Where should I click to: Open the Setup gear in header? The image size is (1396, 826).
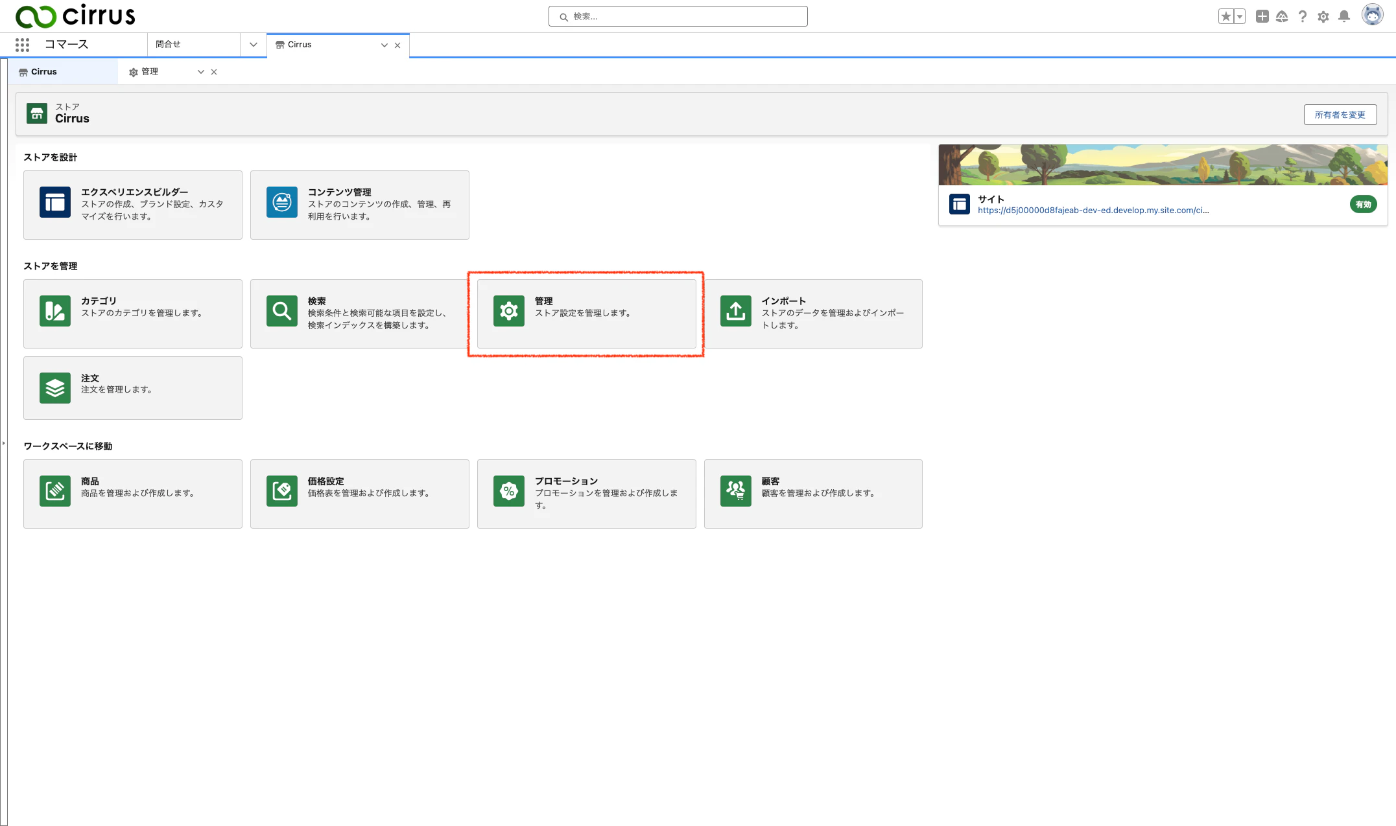(1323, 16)
